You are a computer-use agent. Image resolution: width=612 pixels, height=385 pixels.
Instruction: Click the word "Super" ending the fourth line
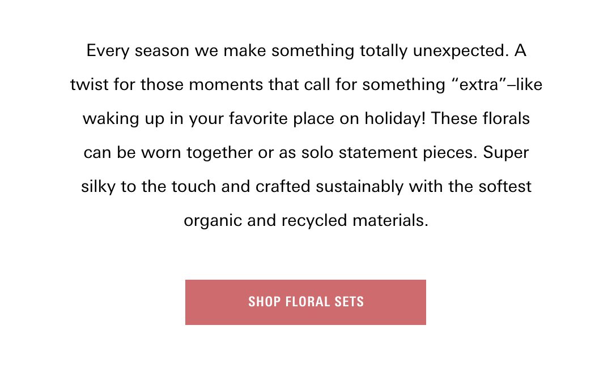click(x=506, y=153)
